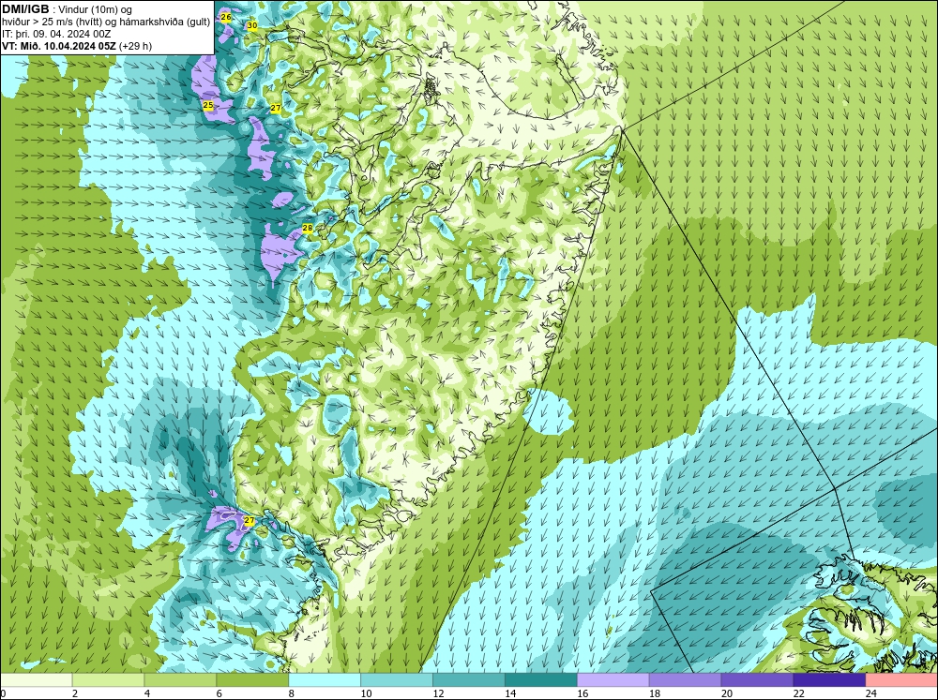
Task: Pick the 16–18 m/s lavender swatch
Action: 613,680
